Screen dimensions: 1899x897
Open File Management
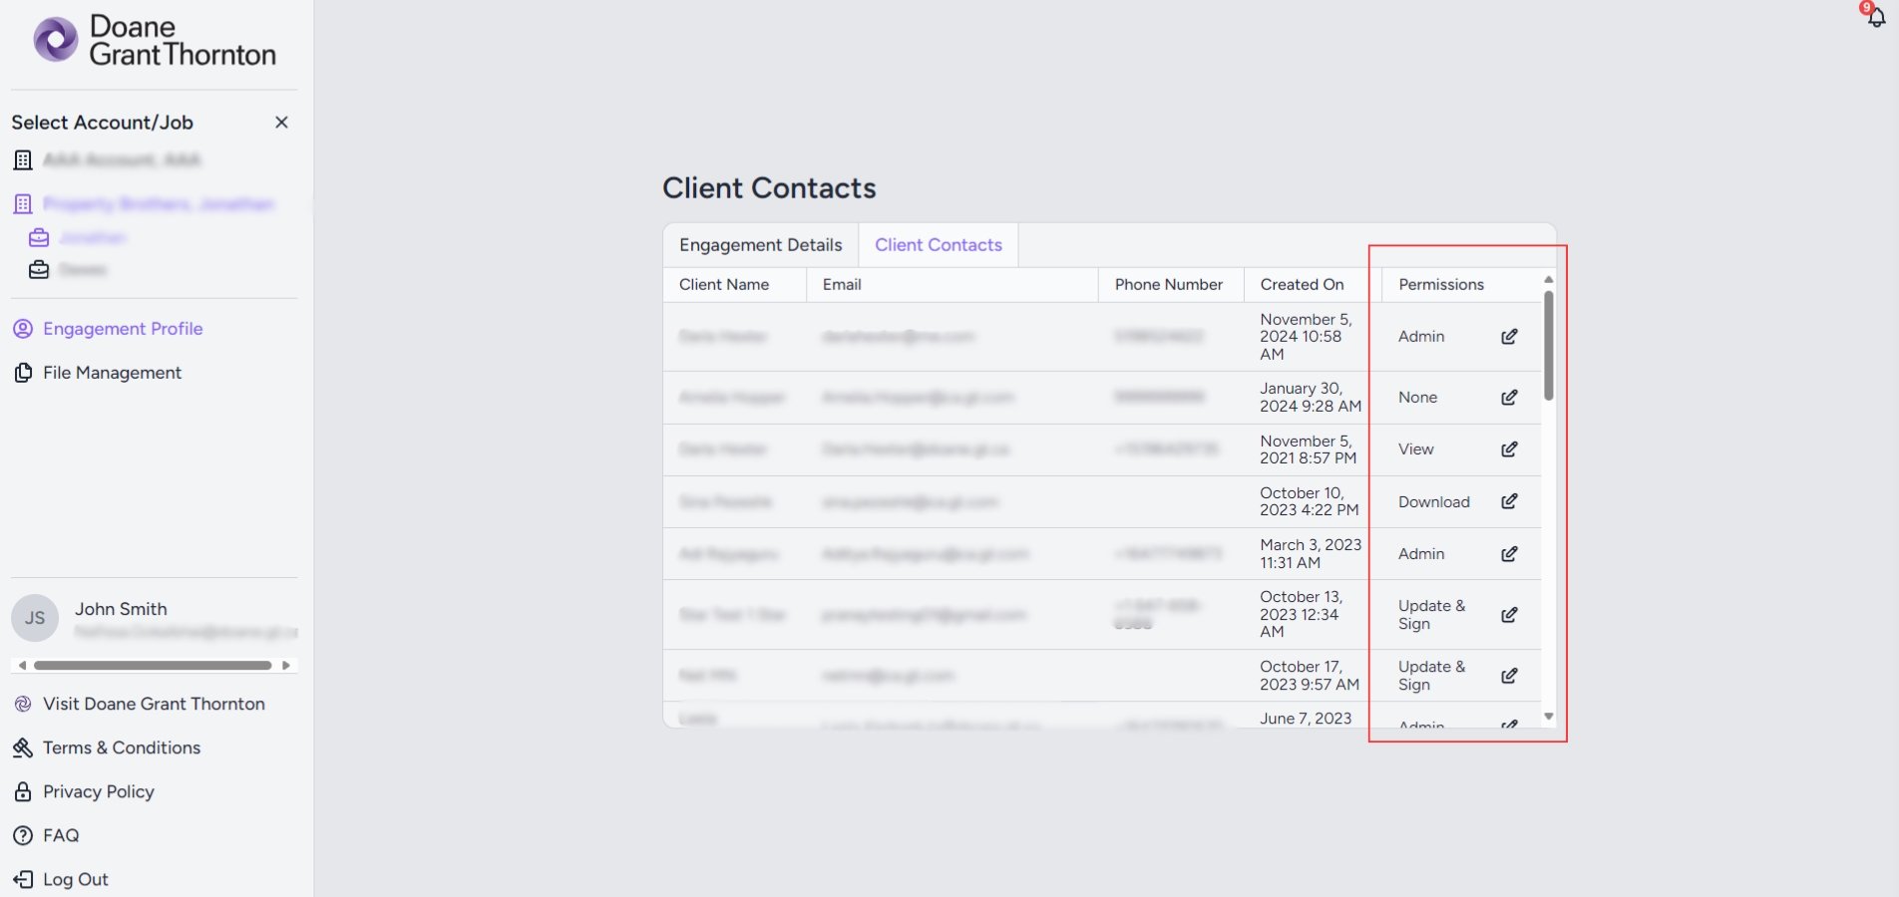point(112,373)
